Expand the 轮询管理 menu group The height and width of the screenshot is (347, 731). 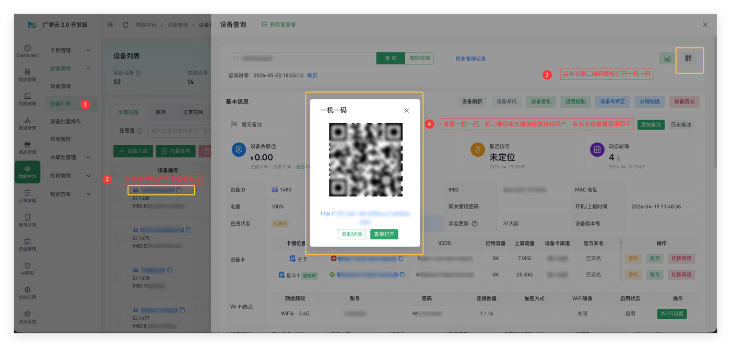(x=70, y=176)
